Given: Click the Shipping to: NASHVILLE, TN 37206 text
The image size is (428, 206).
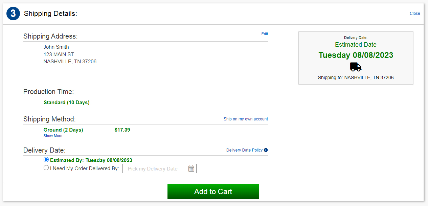Looking at the screenshot, I should 356,77.
